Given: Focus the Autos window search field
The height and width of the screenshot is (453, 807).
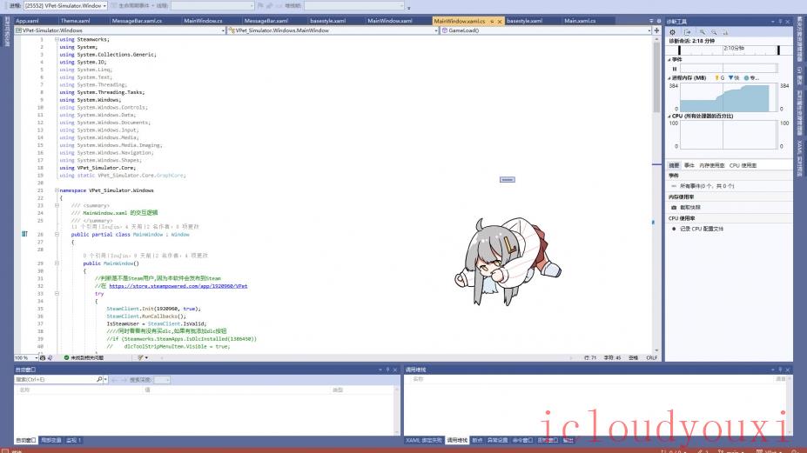Looking at the screenshot, I should pos(55,379).
